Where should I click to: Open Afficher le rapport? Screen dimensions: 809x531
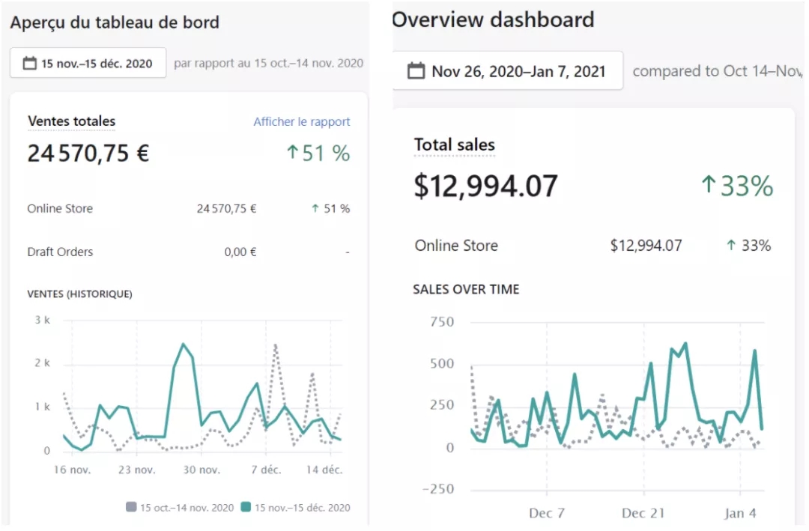click(x=302, y=121)
